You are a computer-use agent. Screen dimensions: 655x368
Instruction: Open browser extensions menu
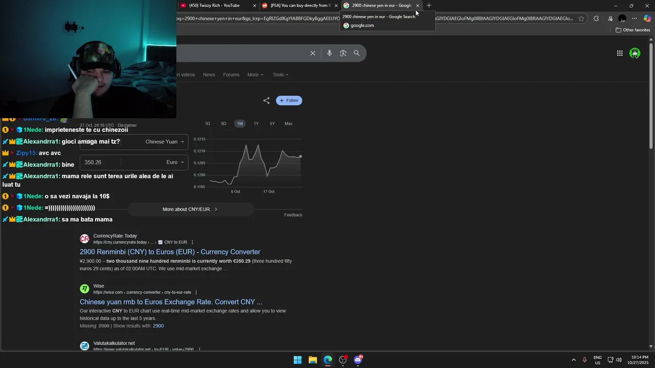click(596, 18)
